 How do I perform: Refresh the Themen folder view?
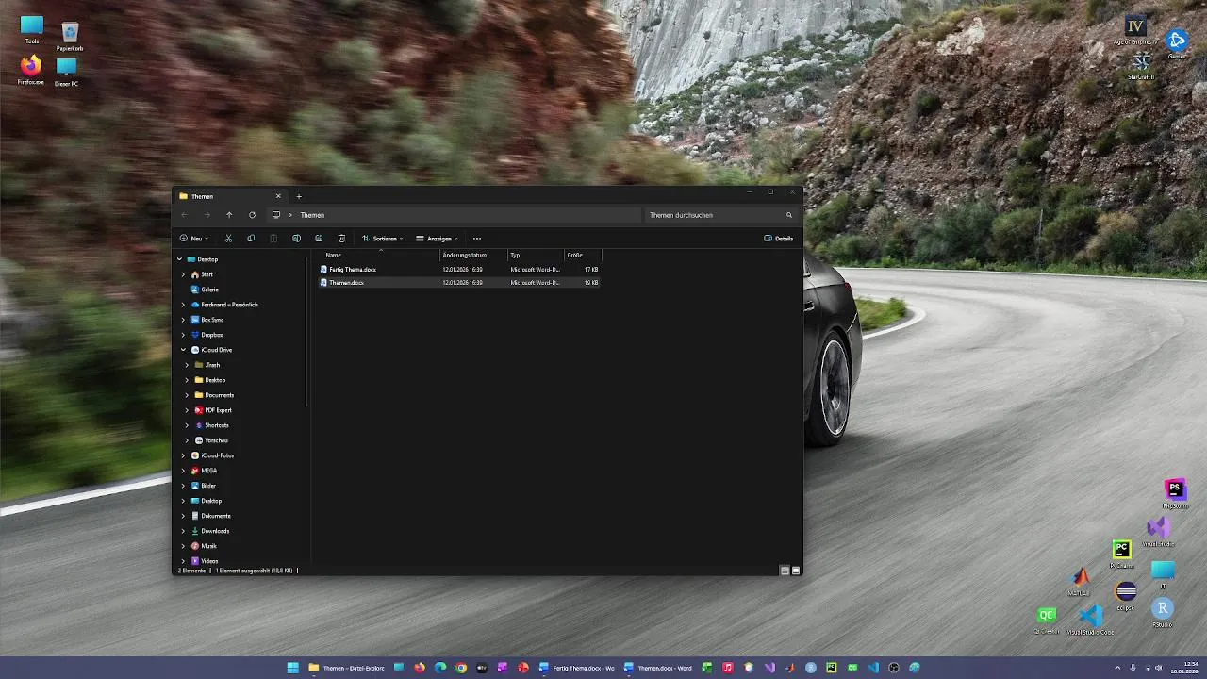click(252, 215)
